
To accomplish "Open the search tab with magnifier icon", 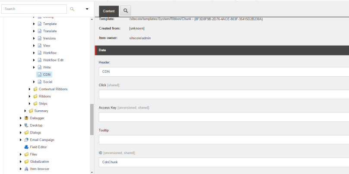I will 125,11.
